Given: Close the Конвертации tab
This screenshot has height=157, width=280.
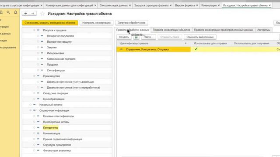Looking at the screenshot, I should [219, 6].
